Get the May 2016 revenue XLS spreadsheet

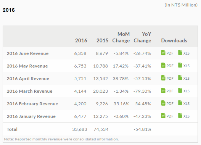(184, 65)
